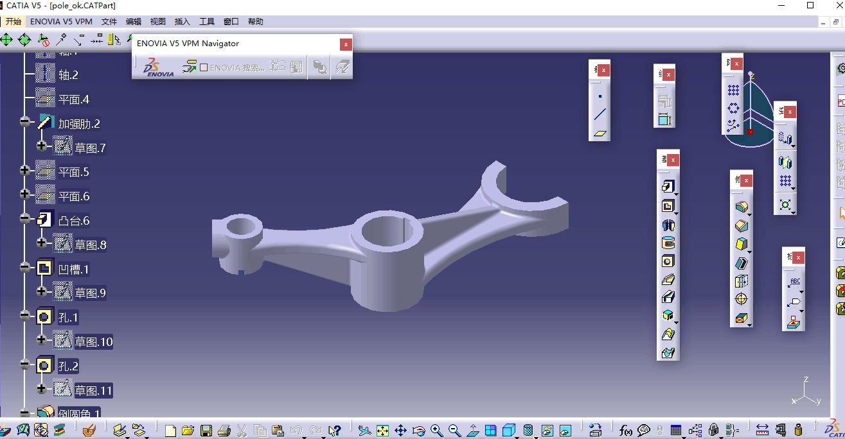The height and width of the screenshot is (439, 845).
Task: Open the 插入 menu
Action: (x=182, y=21)
